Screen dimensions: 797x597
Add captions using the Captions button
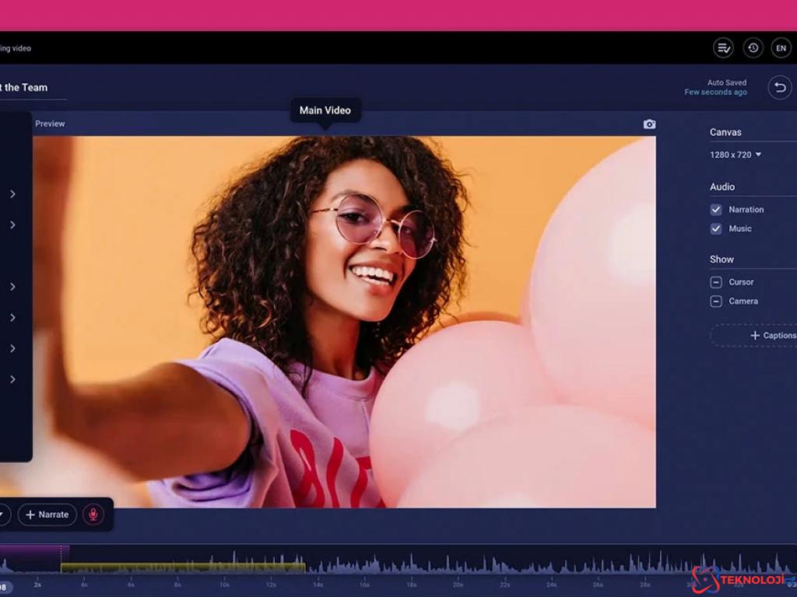769,334
